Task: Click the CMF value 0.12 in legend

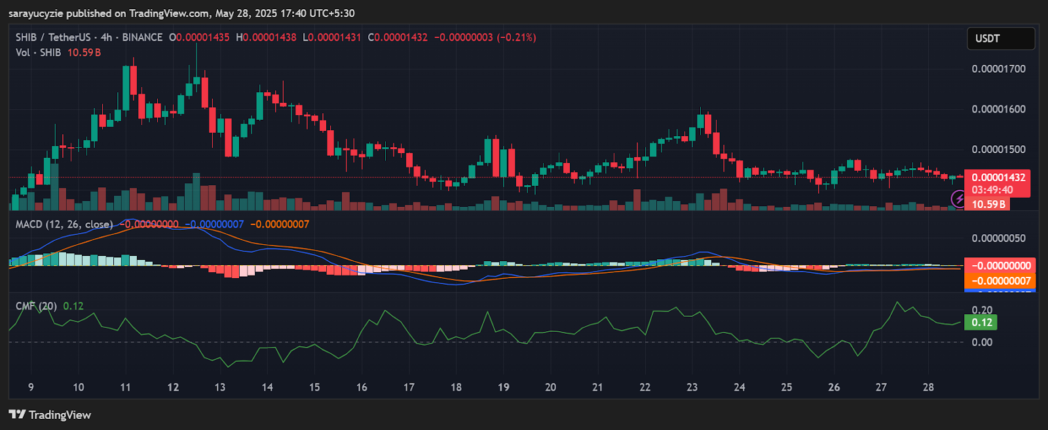Action: (x=73, y=306)
